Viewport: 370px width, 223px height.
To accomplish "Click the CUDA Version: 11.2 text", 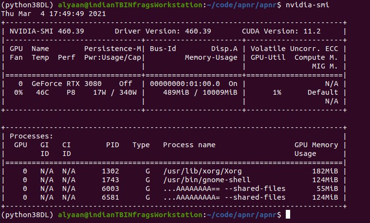I will pyautogui.click(x=281, y=31).
